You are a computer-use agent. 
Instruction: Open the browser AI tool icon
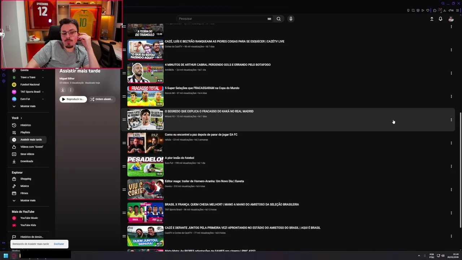click(451, 10)
